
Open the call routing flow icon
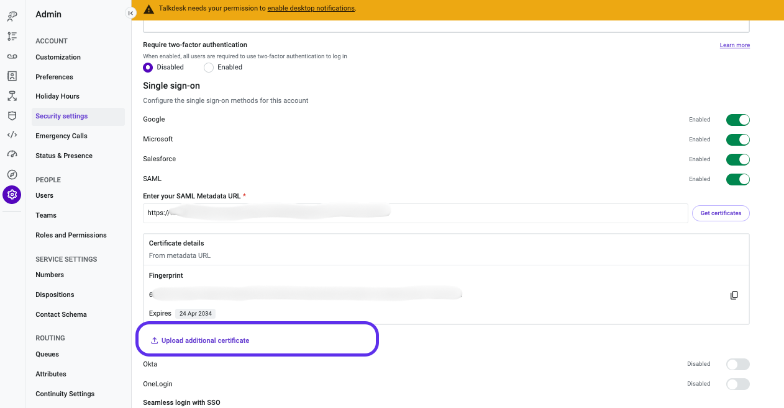coord(12,96)
